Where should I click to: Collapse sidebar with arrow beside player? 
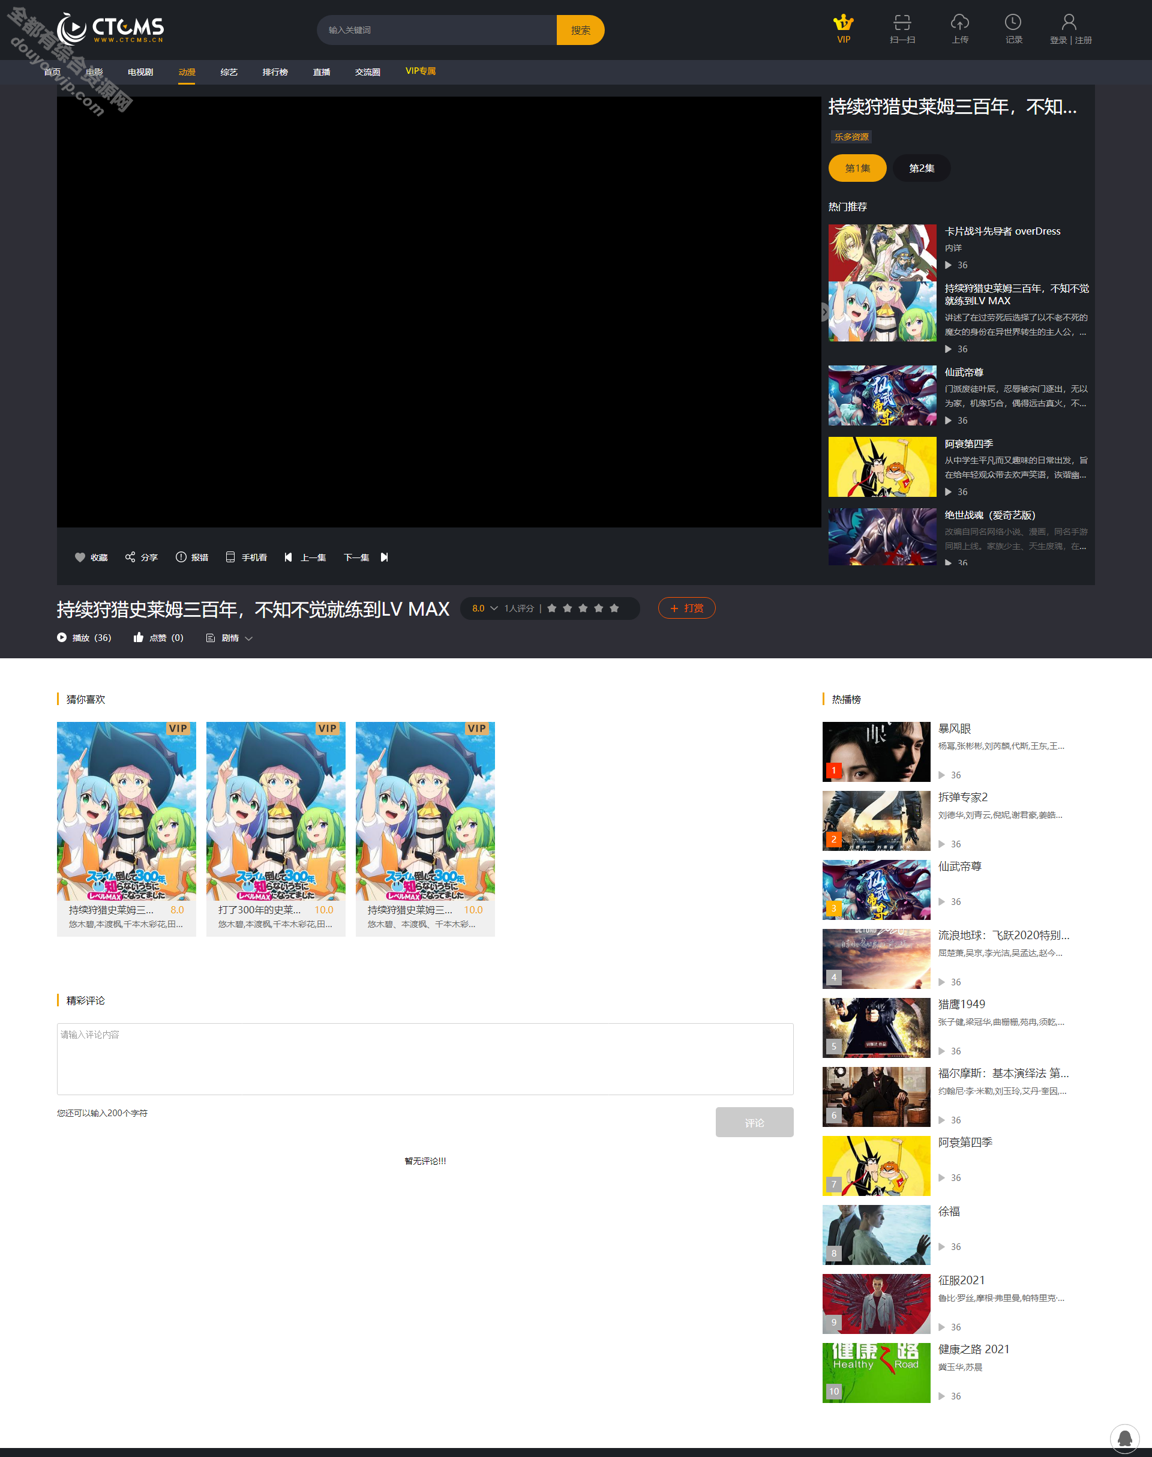[x=824, y=311]
